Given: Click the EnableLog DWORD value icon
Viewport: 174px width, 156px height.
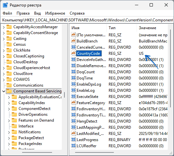Looking at the screenshot, I should tap(74, 90).
